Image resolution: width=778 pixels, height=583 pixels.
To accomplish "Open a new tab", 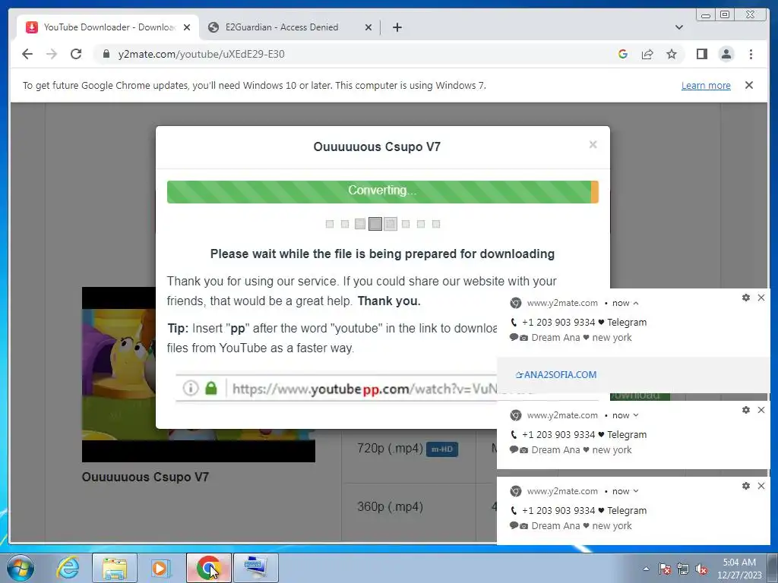I will [397, 27].
